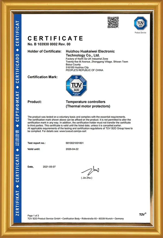Click the 'Date,' label
Screen dimensions: 163x238
click(x=31, y=167)
